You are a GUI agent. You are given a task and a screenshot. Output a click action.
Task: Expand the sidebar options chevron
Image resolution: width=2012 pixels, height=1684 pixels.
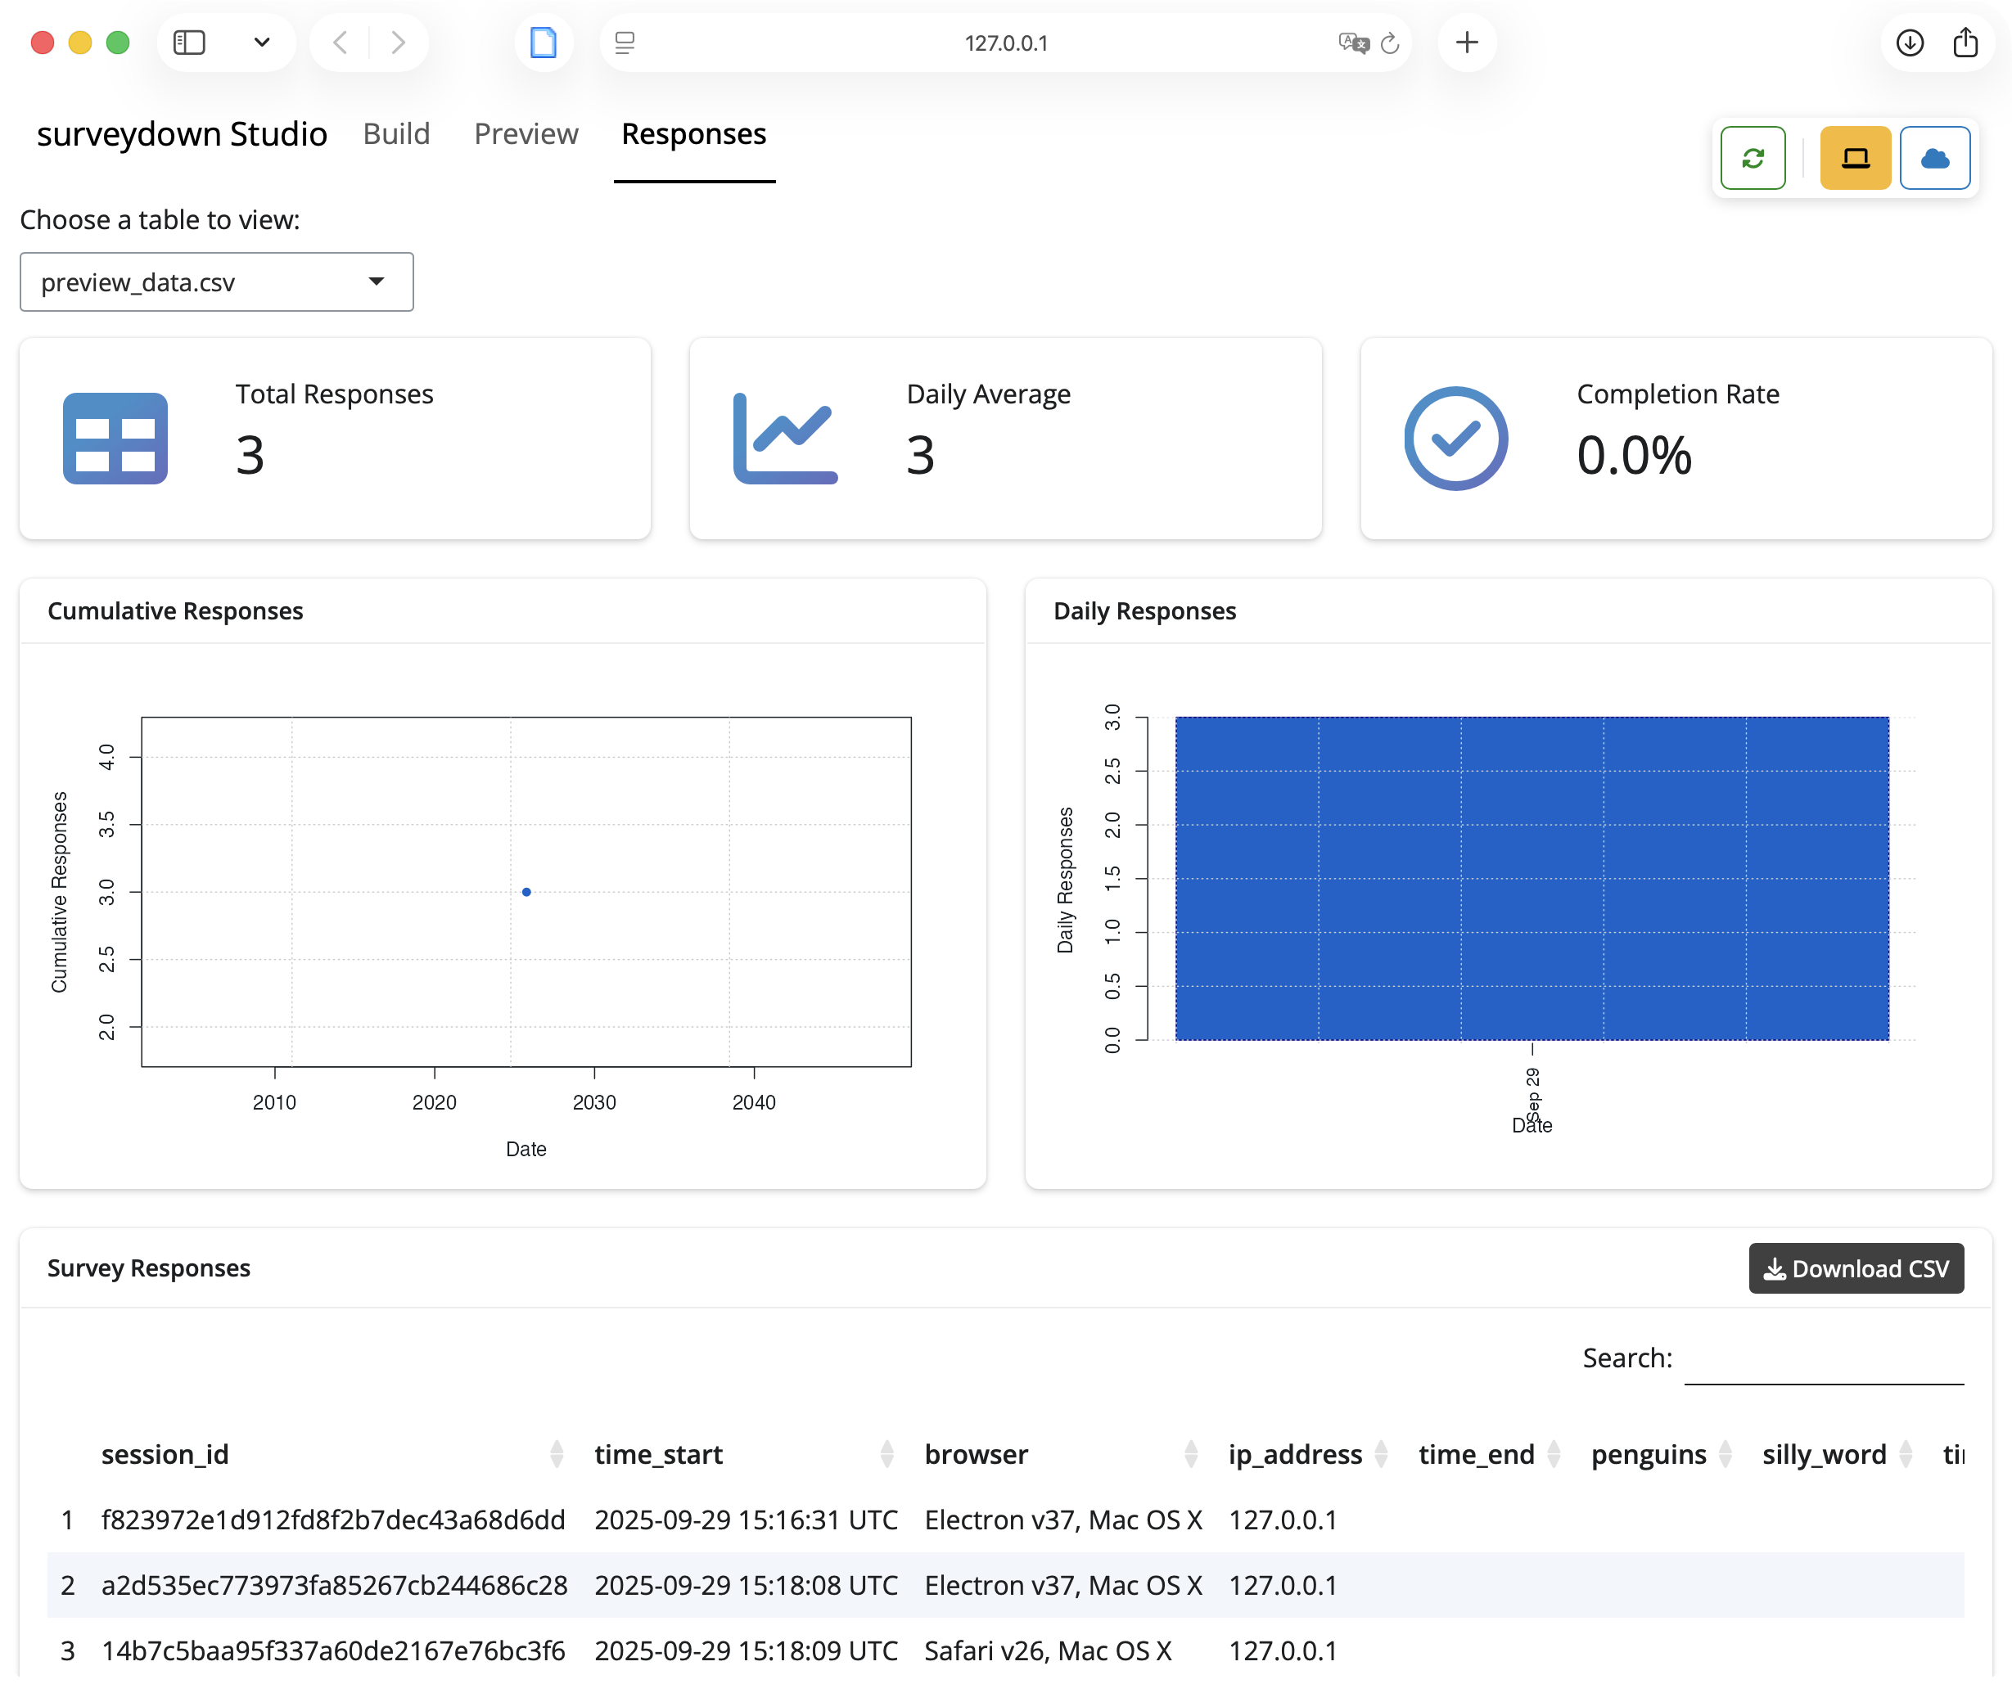pyautogui.click(x=262, y=43)
